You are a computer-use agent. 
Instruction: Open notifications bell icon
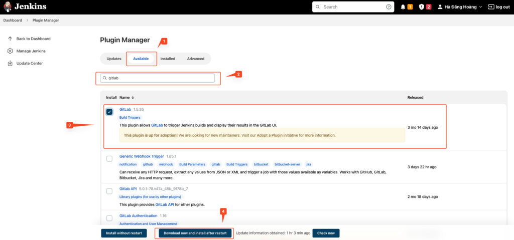(403, 7)
